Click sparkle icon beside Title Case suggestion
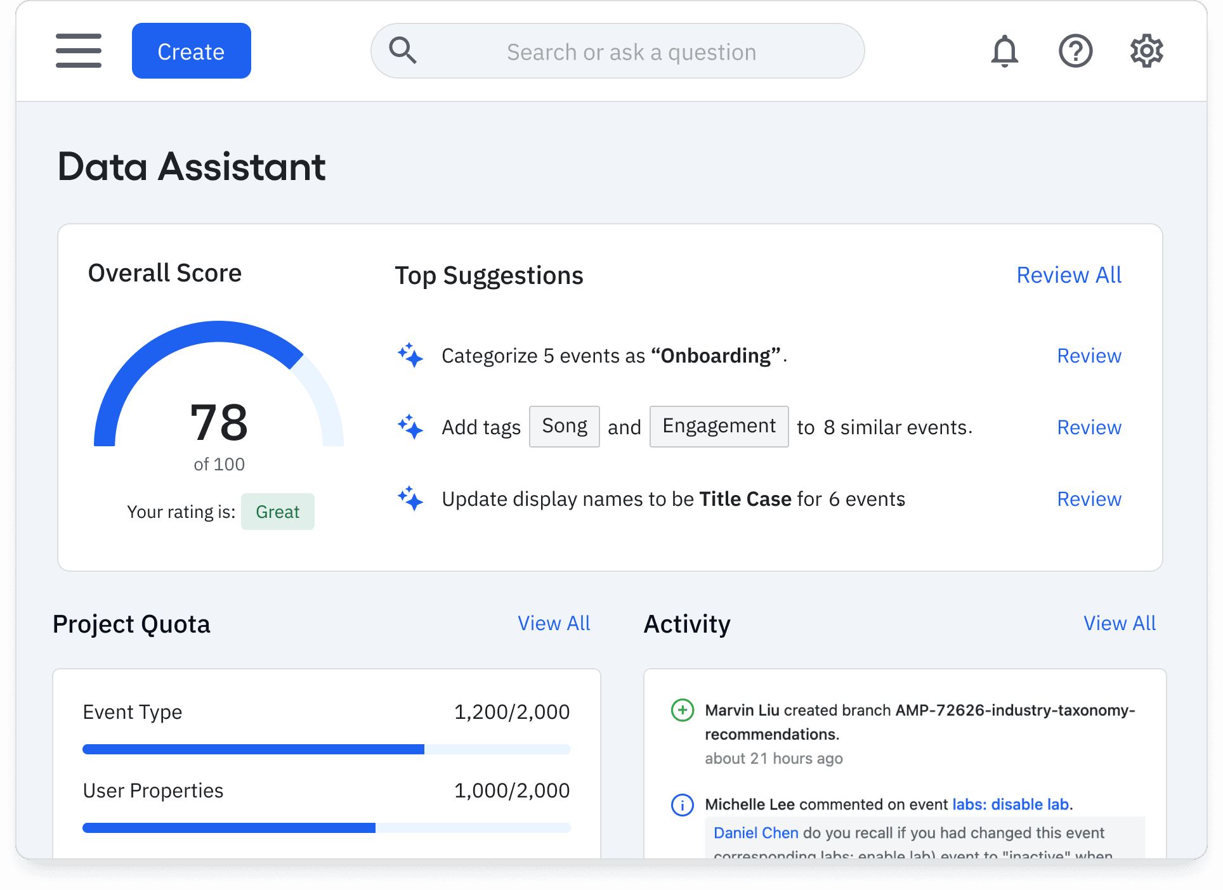Screen dimensions: 1223x890 click(x=410, y=498)
